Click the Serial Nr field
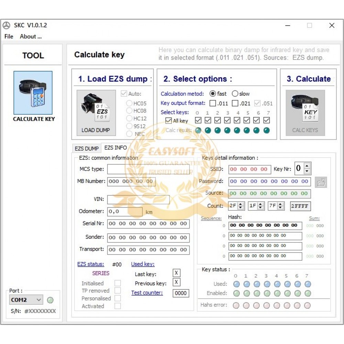The height and width of the screenshot is (344, 344). pyautogui.click(x=148, y=224)
